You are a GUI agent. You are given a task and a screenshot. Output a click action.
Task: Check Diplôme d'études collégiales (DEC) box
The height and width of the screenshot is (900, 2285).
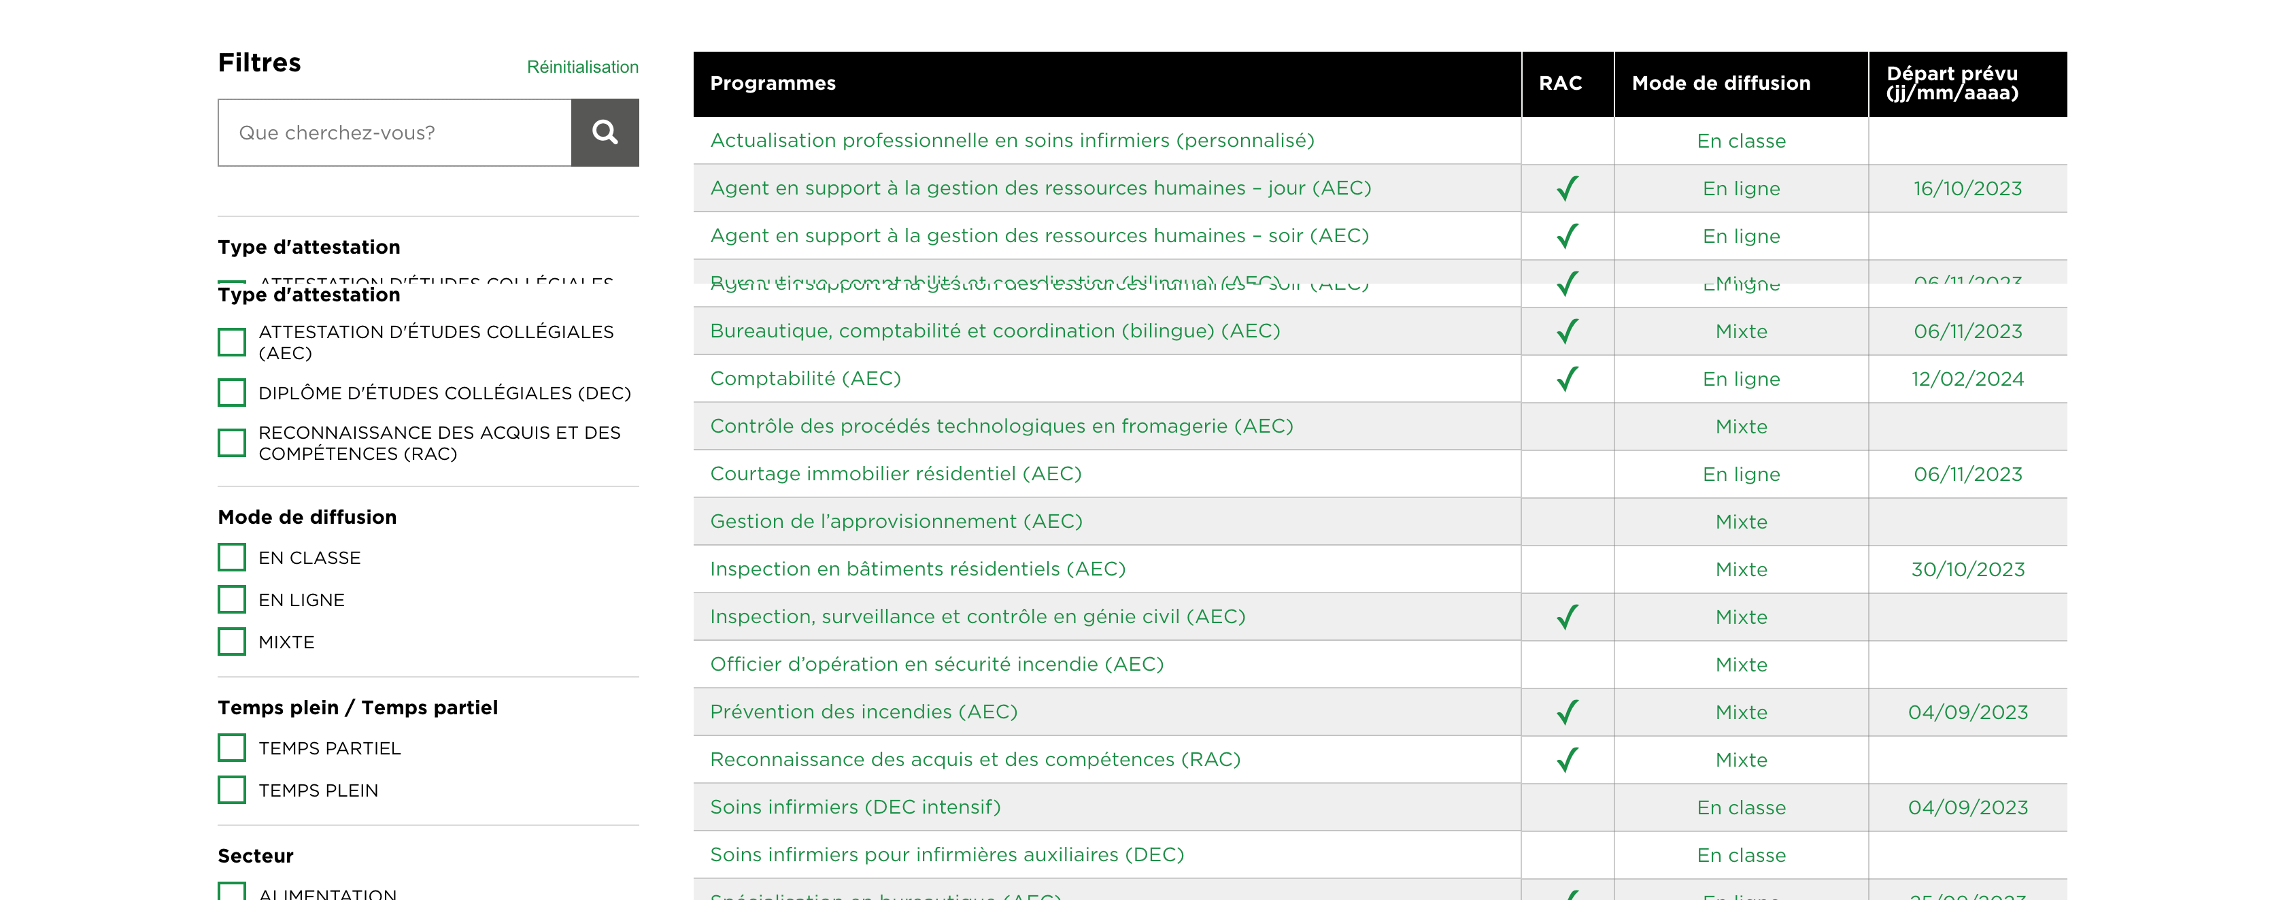tap(231, 393)
